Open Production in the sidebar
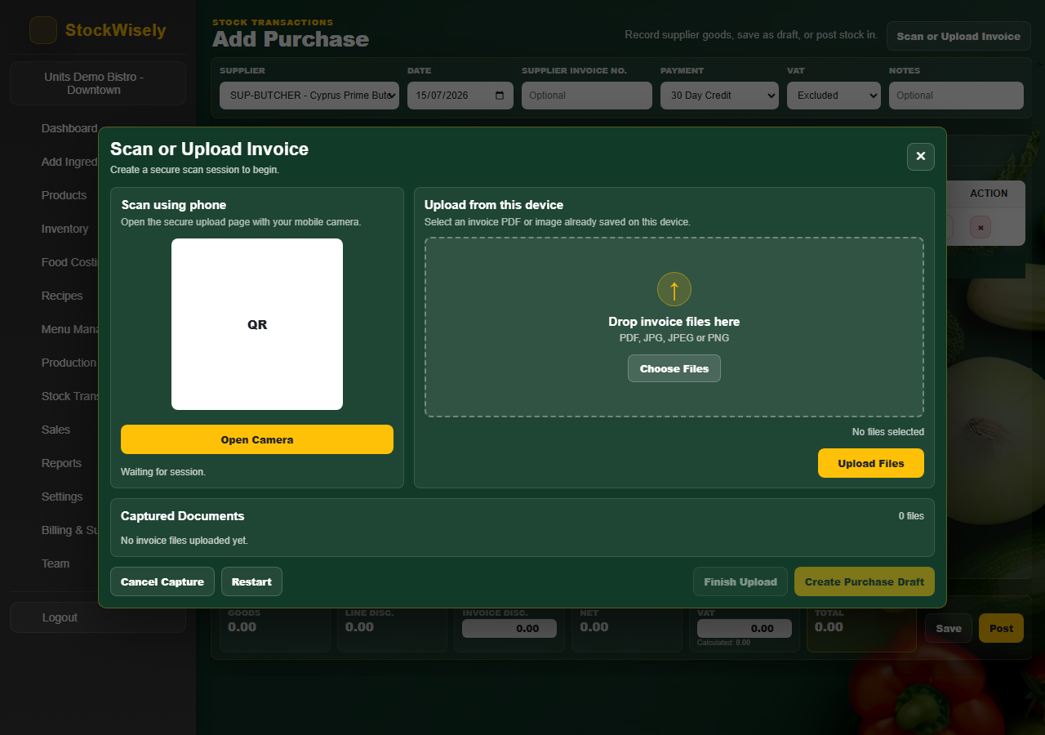1045x735 pixels. pyautogui.click(x=69, y=363)
